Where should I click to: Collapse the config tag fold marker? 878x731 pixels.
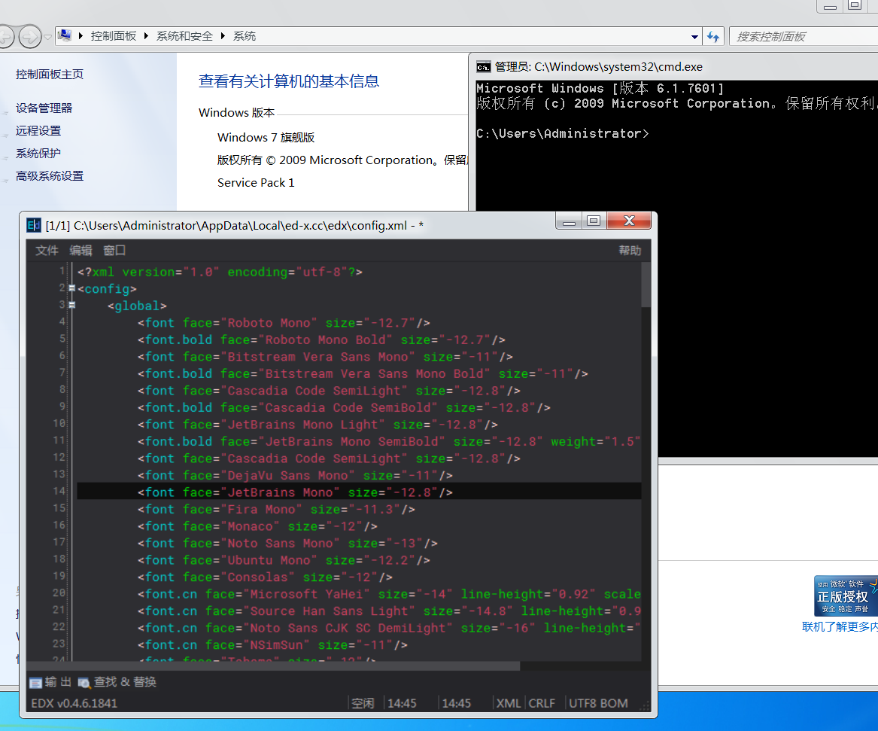pyautogui.click(x=71, y=288)
